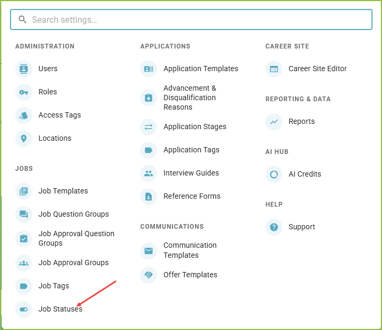Open the Roles settings link
This screenshot has width=382, height=330.
tap(48, 92)
